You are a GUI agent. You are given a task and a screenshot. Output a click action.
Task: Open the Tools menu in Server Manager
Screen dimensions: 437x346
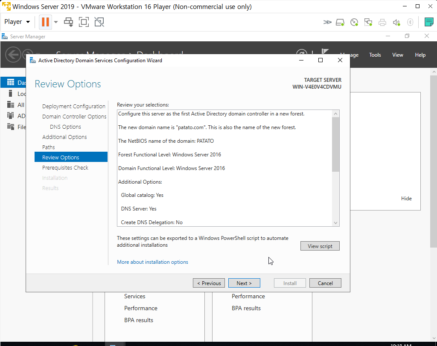coord(375,55)
